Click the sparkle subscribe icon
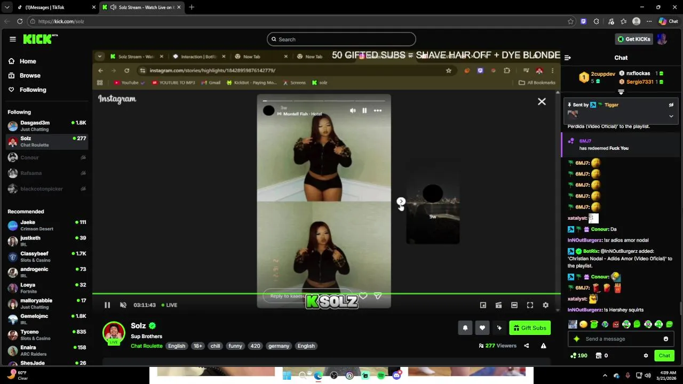Screen dimensions: 683x384 pos(499,328)
